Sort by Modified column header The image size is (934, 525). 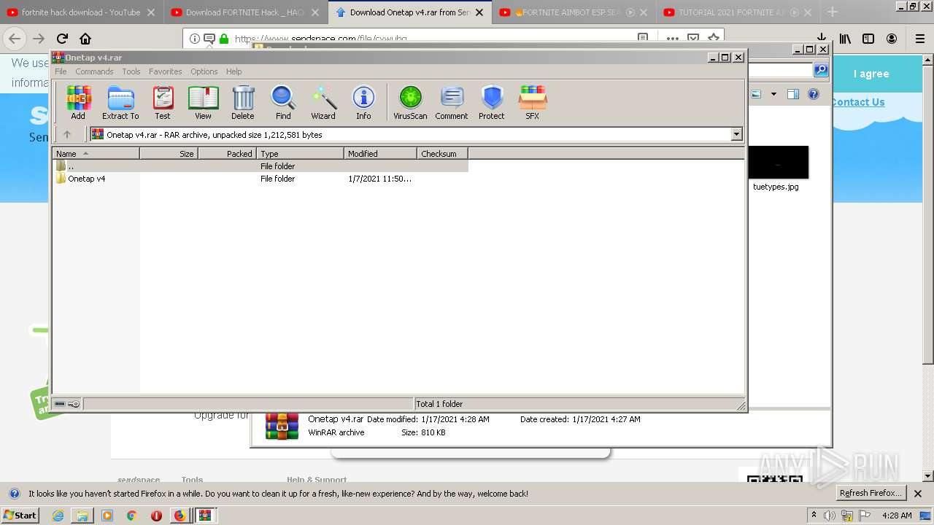click(381, 154)
